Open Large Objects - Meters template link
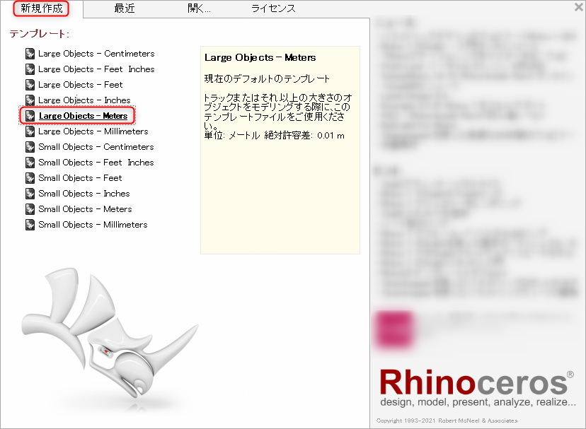This screenshot has width=586, height=429. 84,116
